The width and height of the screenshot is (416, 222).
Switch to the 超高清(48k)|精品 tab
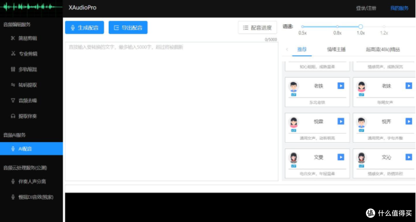pos(383,49)
